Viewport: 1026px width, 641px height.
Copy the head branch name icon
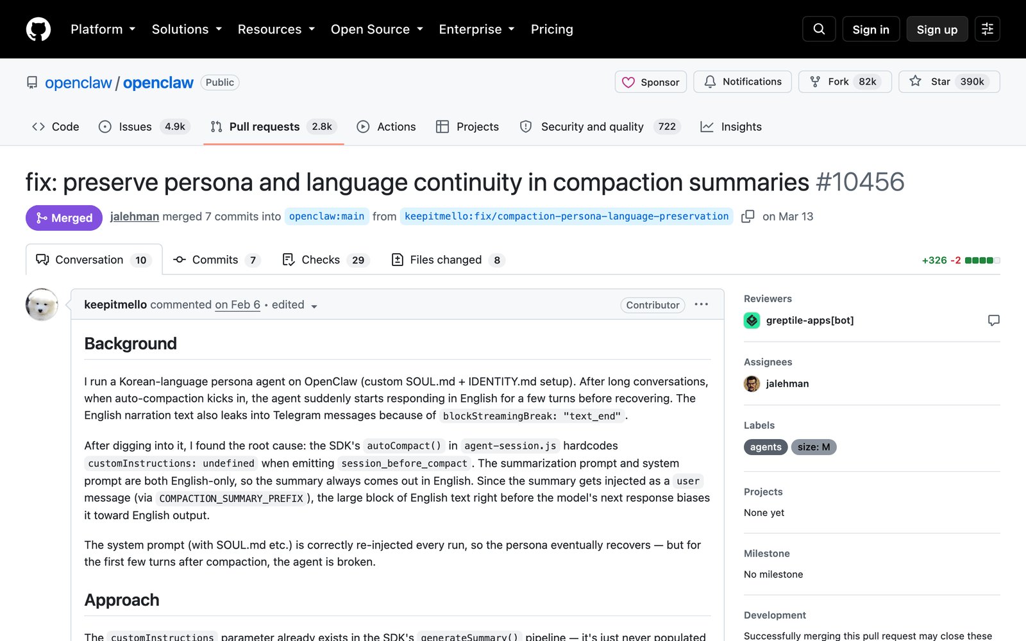coord(748,217)
